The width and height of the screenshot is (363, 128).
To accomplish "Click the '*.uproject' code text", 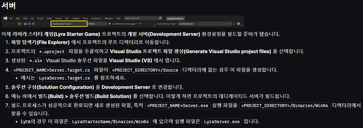I will click(52, 52).
